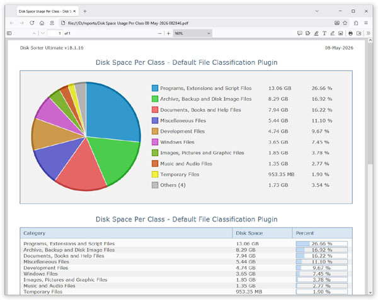This screenshot has height=300, width=378.
Task: Select the Draw annotation tool
Action: (x=333, y=33)
